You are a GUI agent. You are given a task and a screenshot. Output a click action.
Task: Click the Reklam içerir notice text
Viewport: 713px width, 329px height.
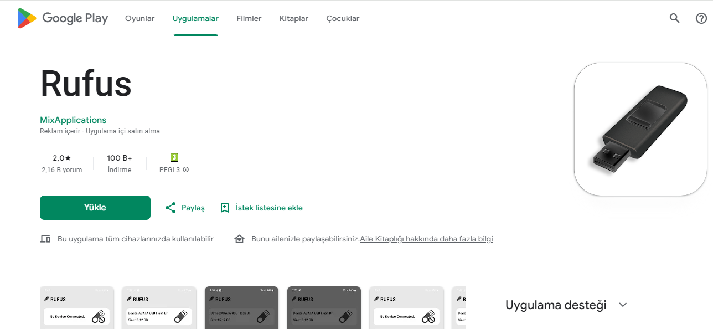60,131
